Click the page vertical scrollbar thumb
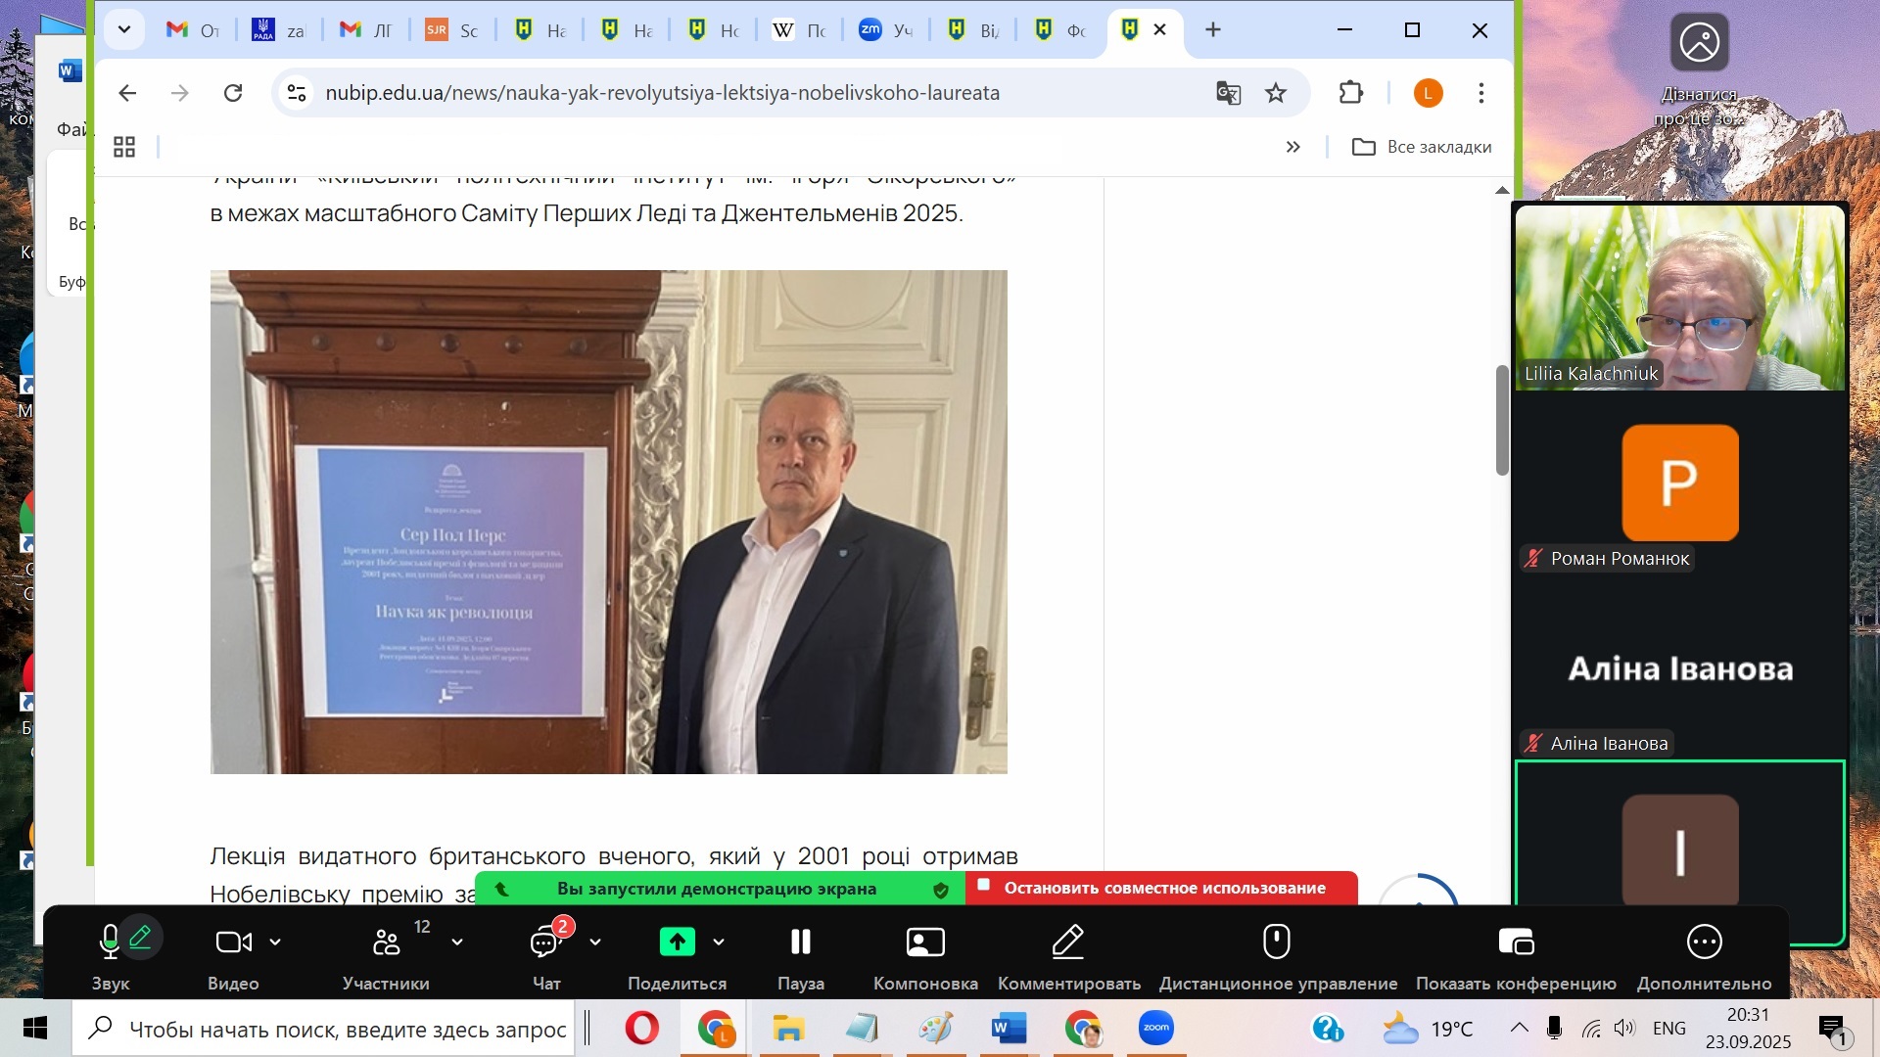Viewport: 1880px width, 1057px height. [x=1502, y=421]
